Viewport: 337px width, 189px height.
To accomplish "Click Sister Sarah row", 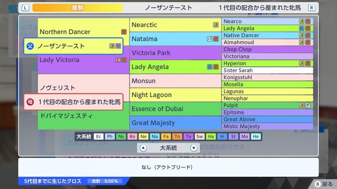I will pos(267,70).
